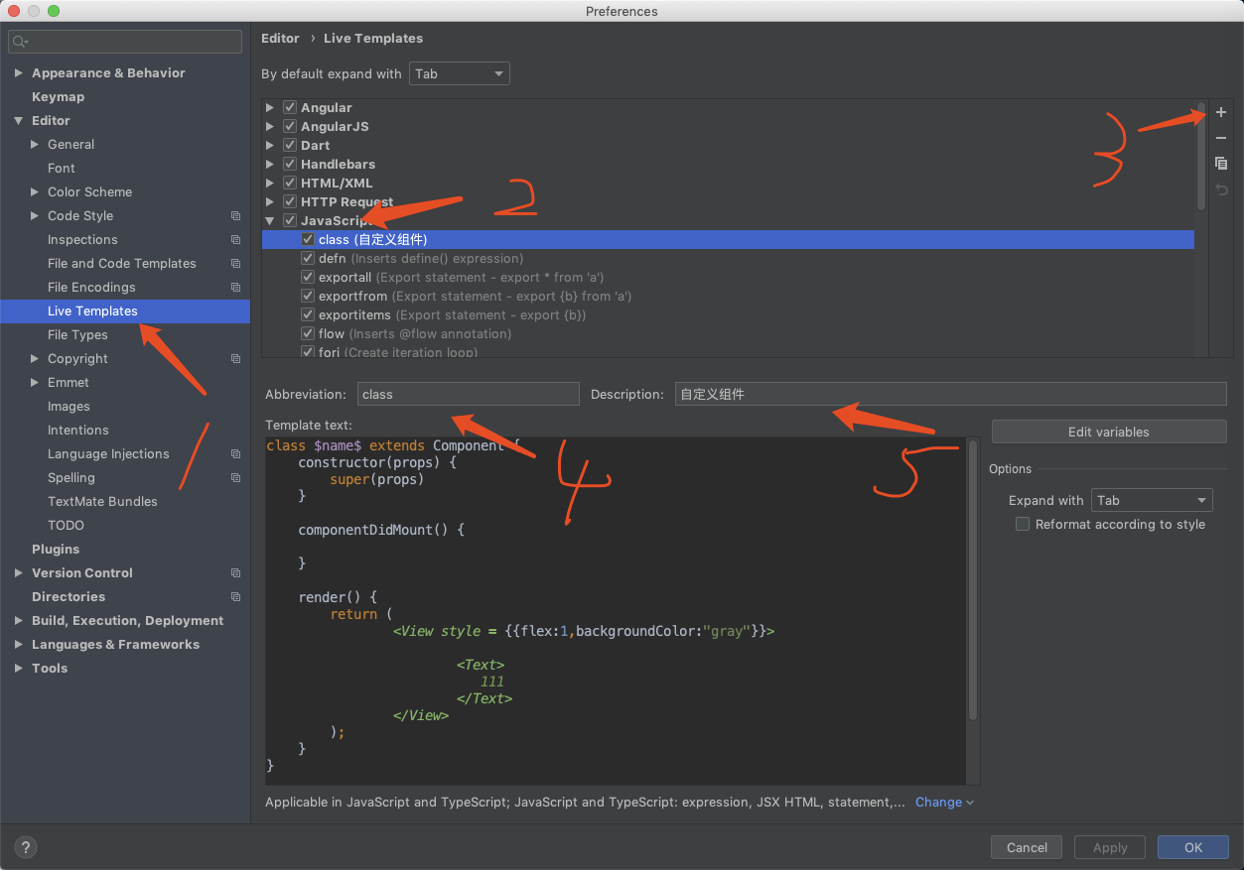Toggle the Angular template group checkbox
Screen dimensions: 1244x870
coord(290,107)
